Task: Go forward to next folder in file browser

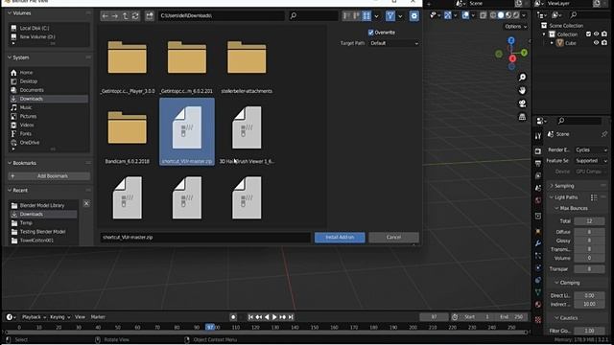Action: click(x=115, y=16)
